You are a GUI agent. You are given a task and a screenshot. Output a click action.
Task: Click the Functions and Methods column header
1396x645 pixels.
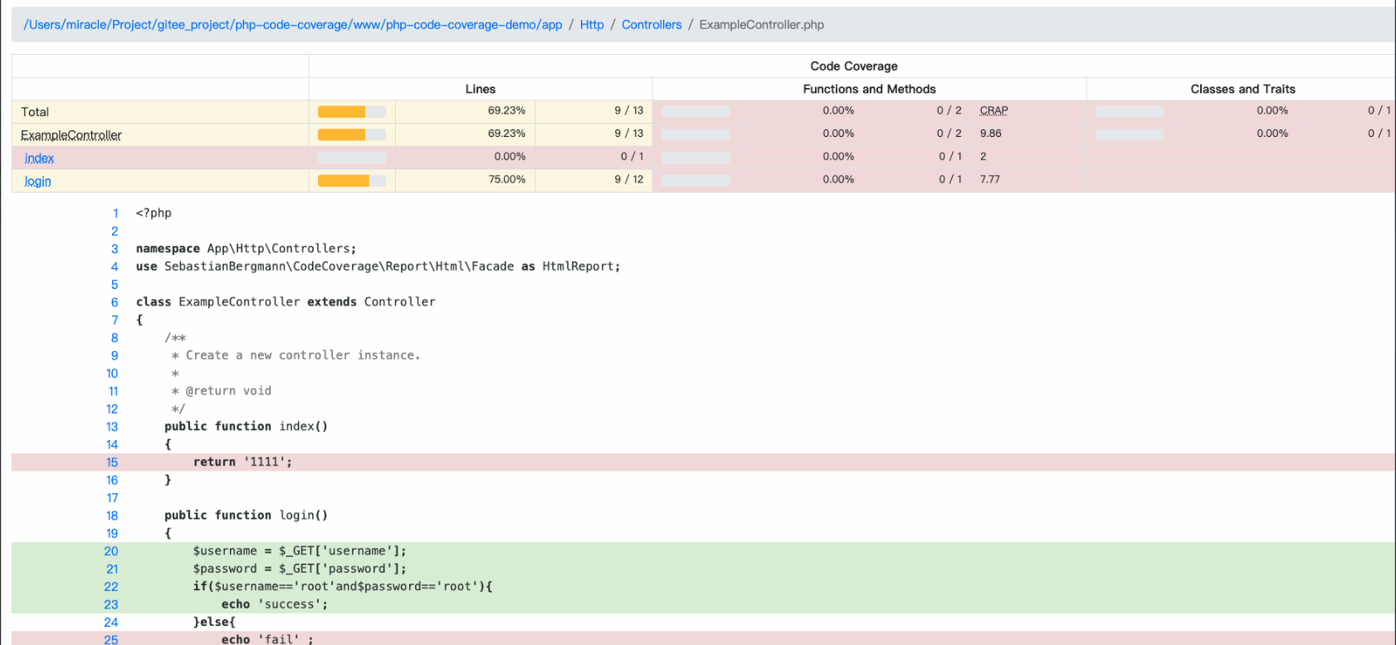(x=869, y=89)
